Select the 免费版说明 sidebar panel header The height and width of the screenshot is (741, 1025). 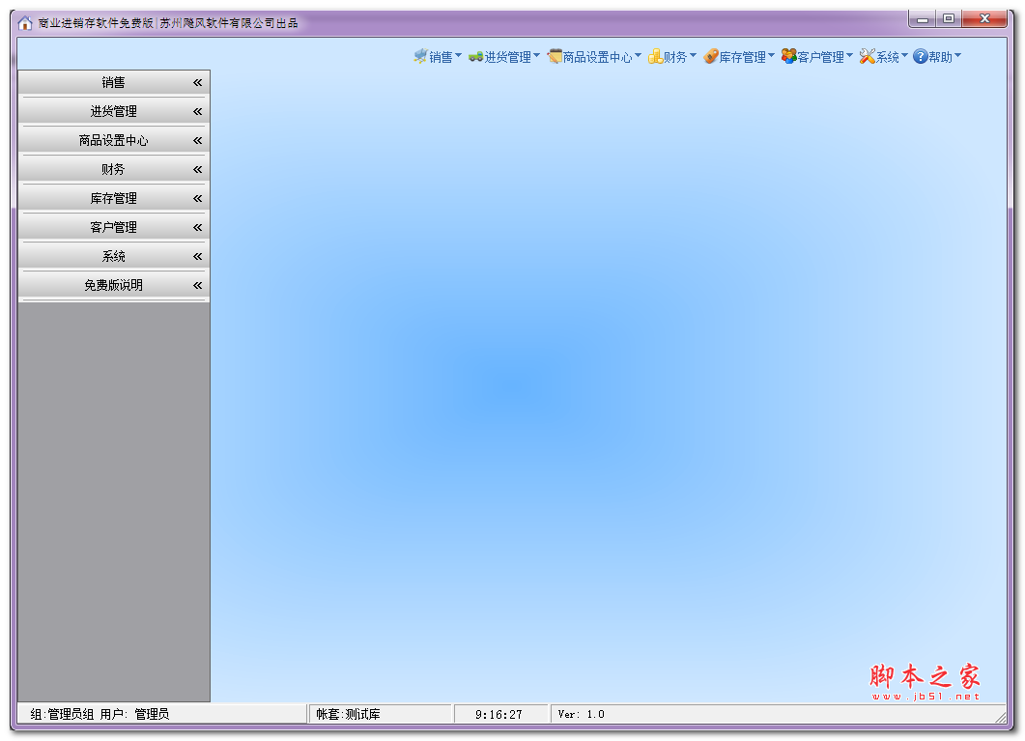coord(114,285)
